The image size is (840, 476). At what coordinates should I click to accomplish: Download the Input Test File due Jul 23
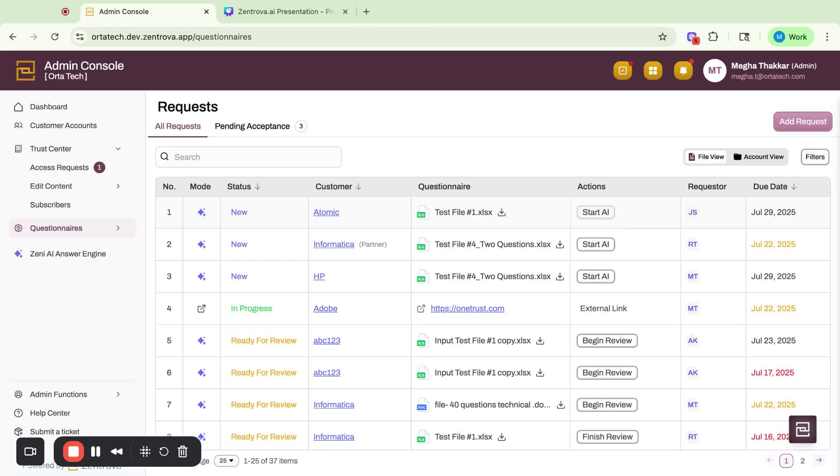click(x=540, y=341)
